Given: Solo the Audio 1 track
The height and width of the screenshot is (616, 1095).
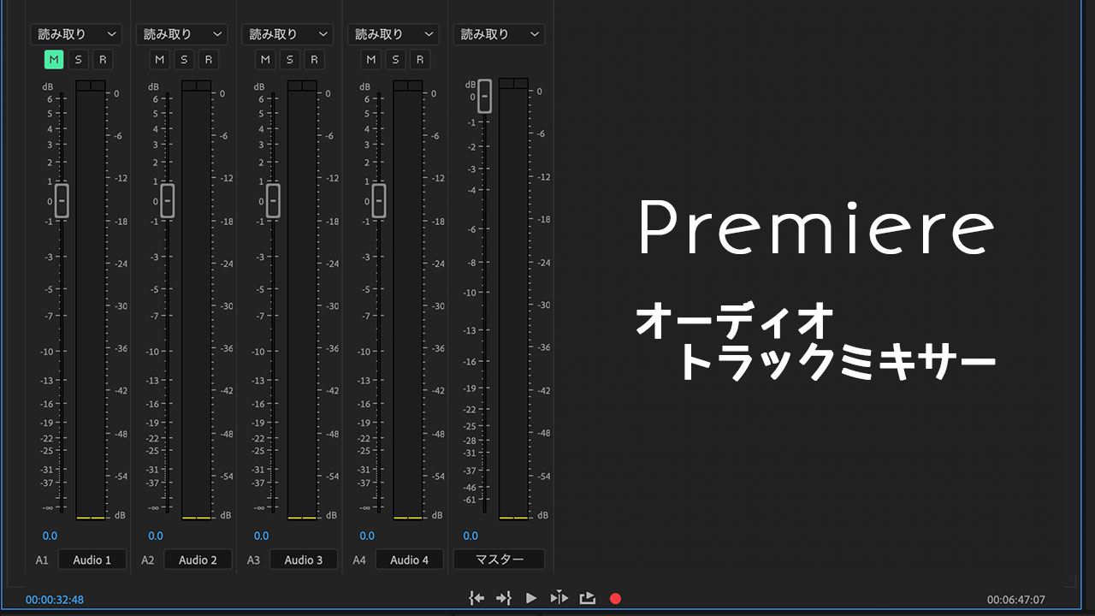Looking at the screenshot, I should [x=79, y=59].
